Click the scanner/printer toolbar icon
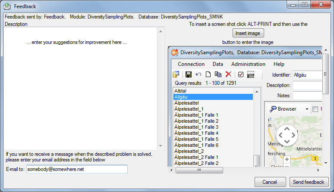334x192 pixels. pos(251,74)
